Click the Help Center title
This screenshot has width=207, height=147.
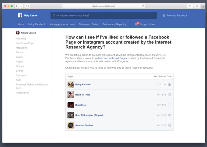(31, 15)
